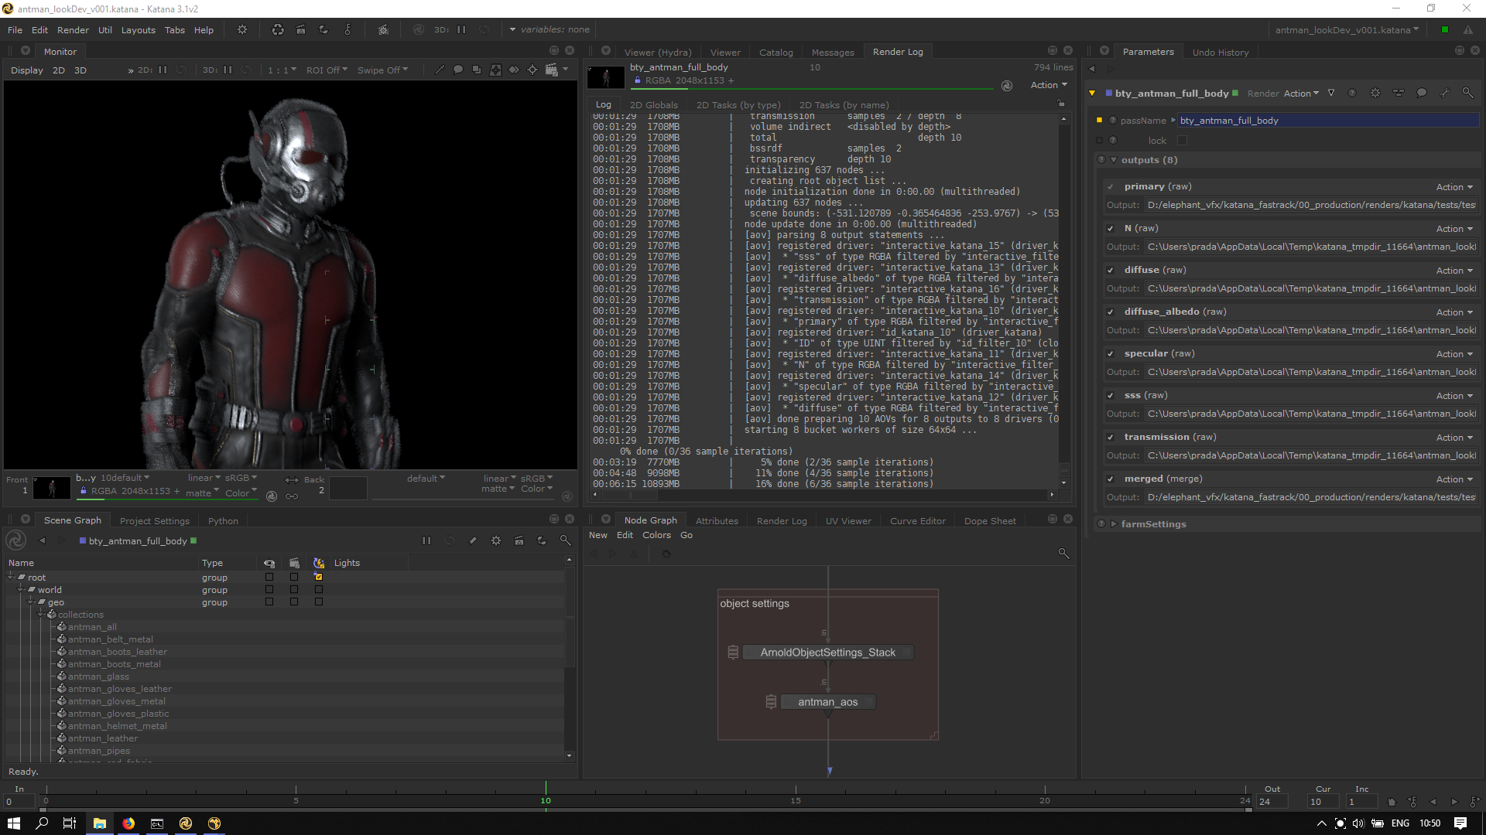
Task: Click the comment bubble icon in Parameters header
Action: [x=1422, y=93]
